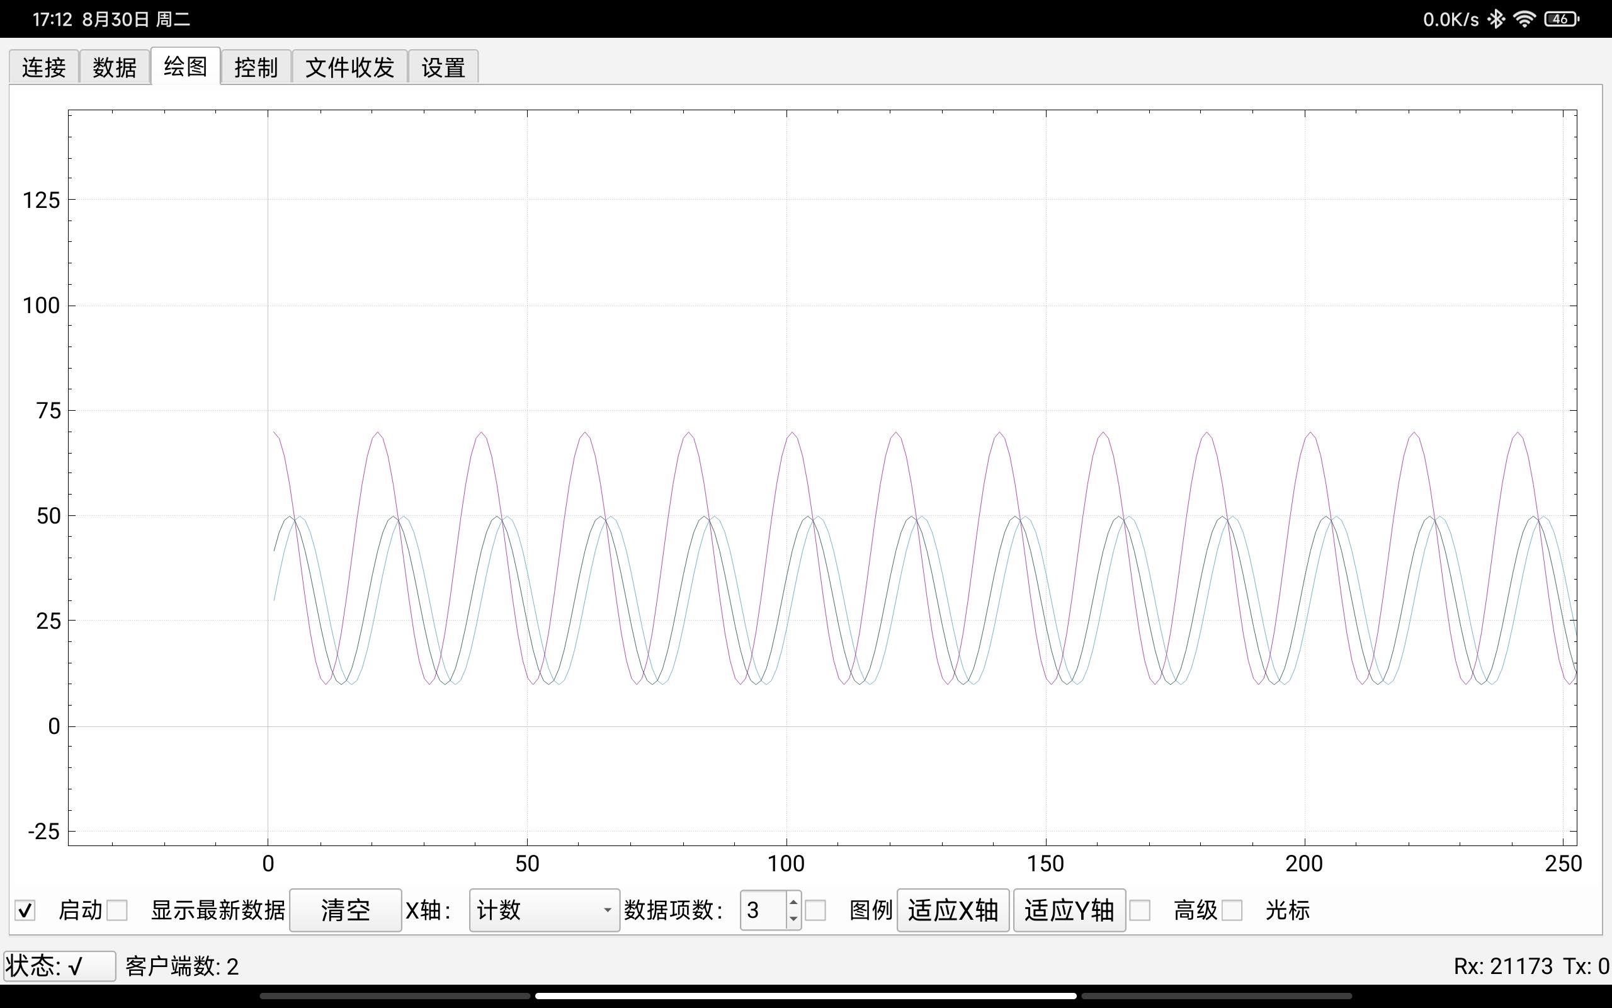Select the 设置 settings tab

[x=443, y=67]
